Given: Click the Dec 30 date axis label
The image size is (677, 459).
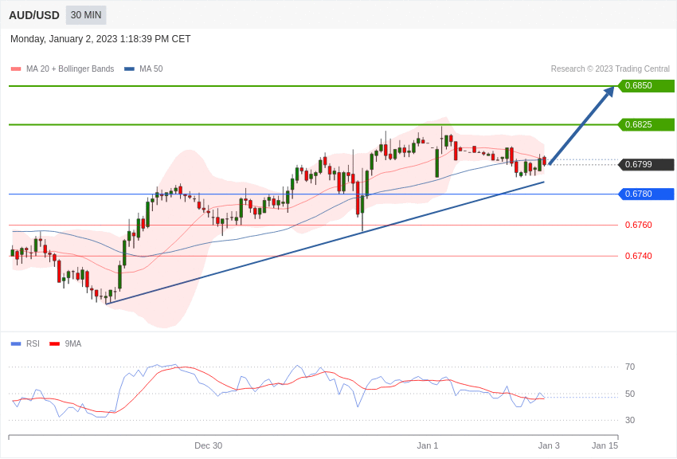Looking at the screenshot, I should pyautogui.click(x=209, y=445).
